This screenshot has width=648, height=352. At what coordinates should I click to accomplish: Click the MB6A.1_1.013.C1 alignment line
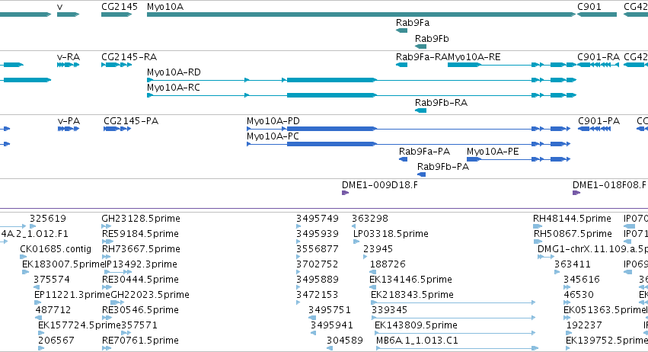coord(457,348)
